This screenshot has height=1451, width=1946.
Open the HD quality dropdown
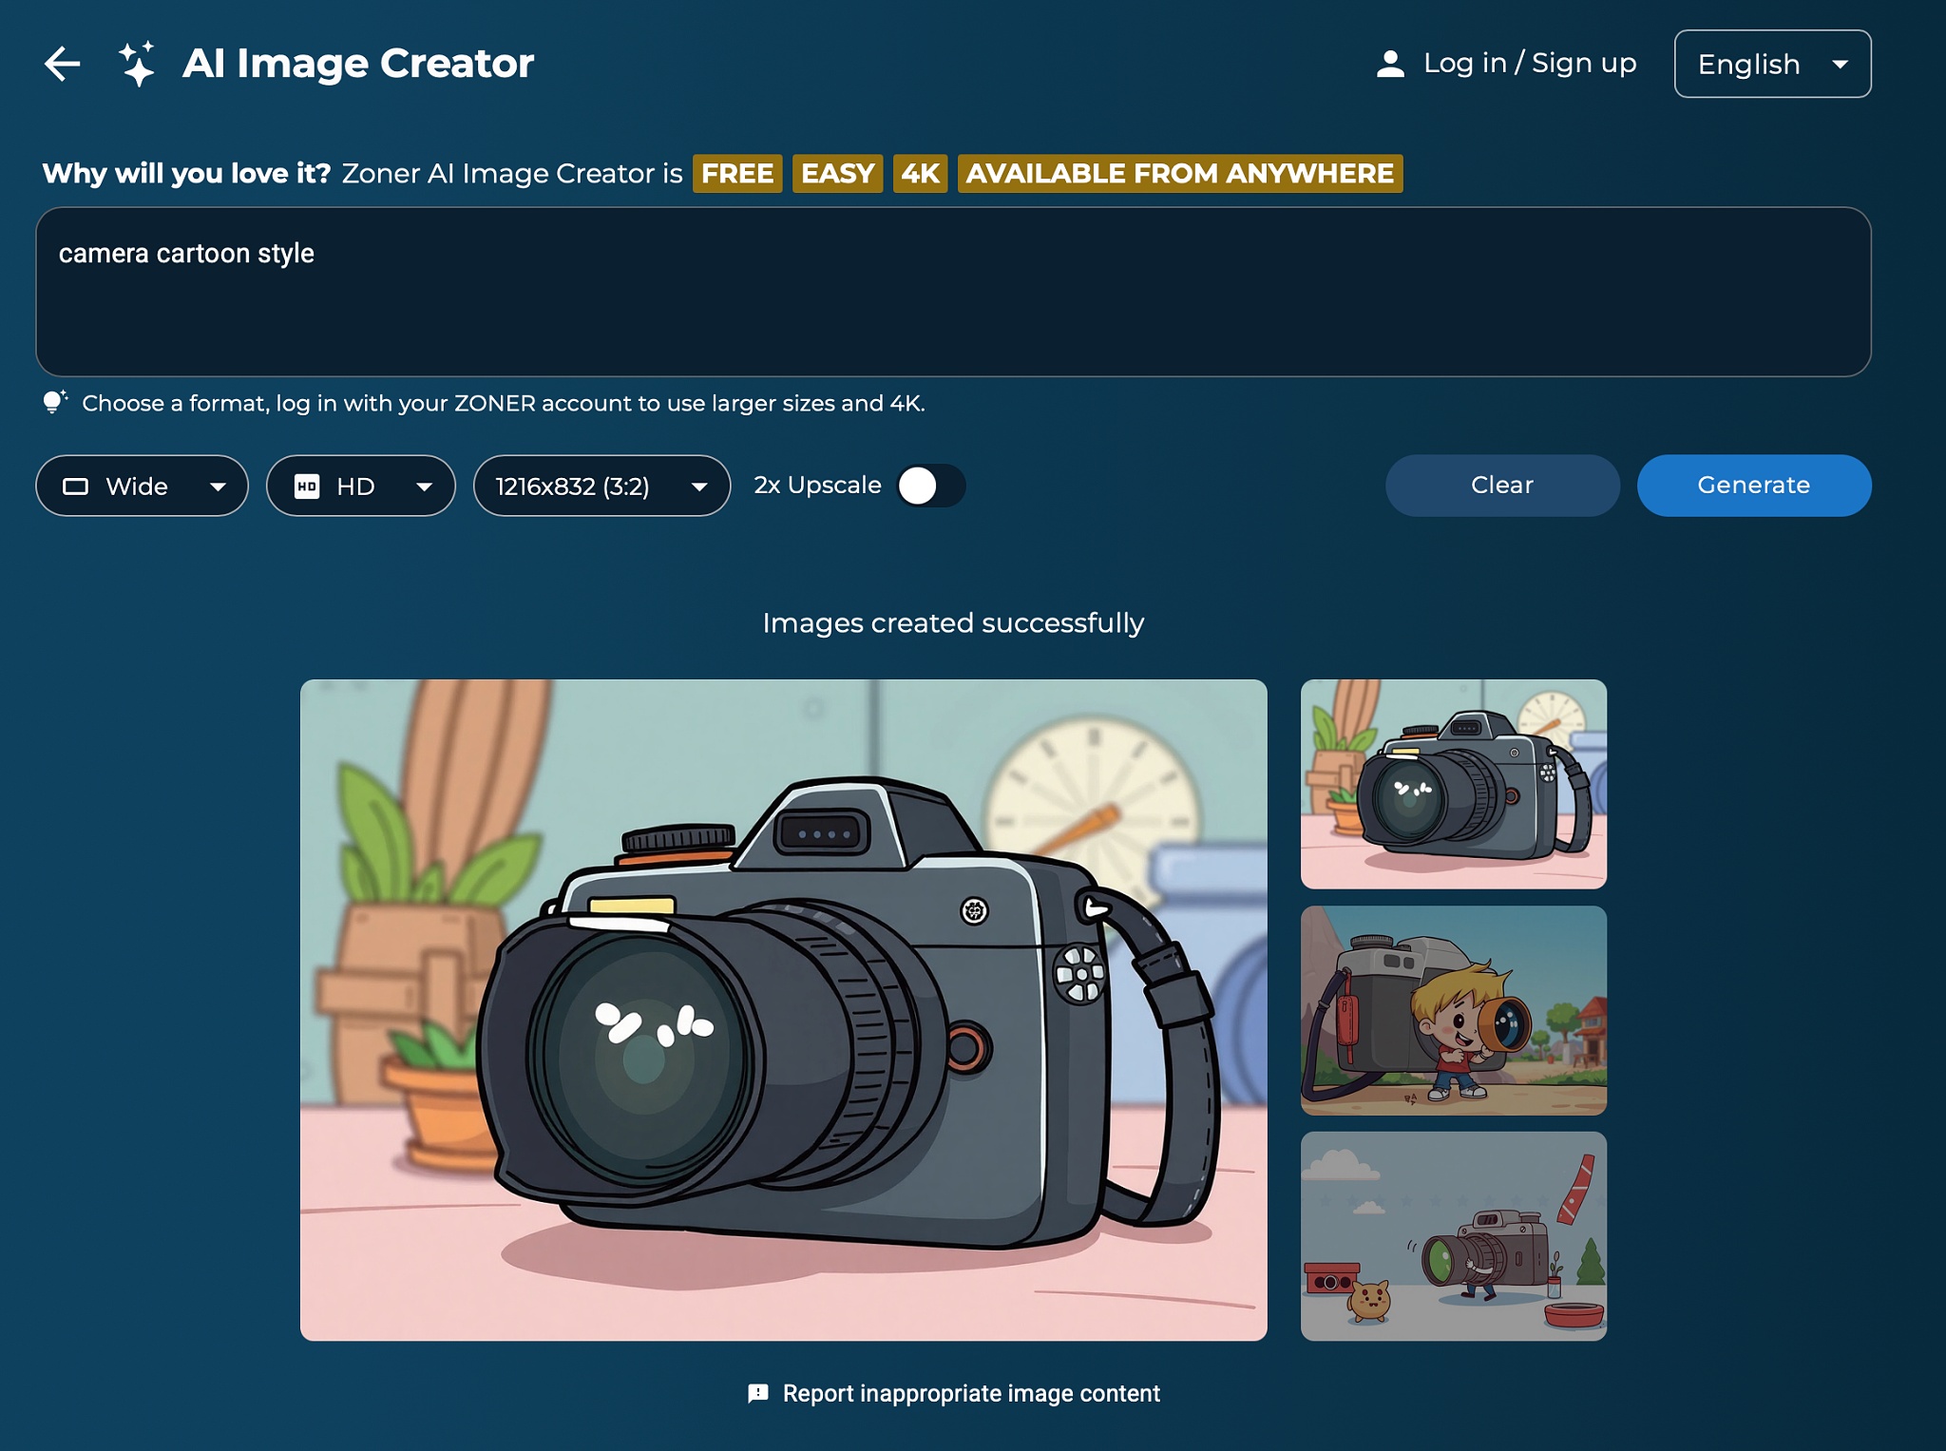[360, 487]
